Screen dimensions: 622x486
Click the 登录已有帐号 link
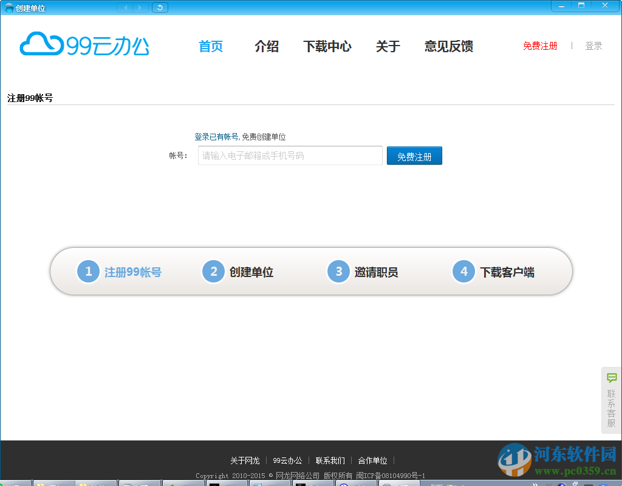tap(216, 137)
